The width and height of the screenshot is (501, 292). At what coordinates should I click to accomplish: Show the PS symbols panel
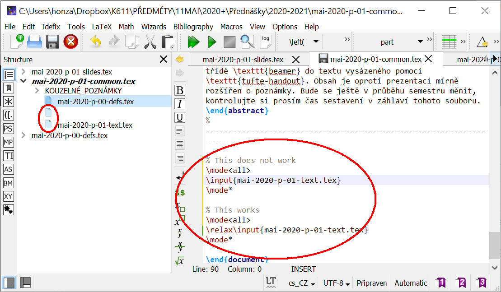(9, 129)
